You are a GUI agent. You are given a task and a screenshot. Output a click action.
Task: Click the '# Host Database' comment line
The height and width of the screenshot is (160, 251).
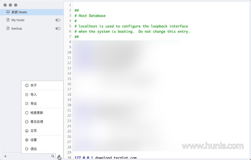point(90,16)
